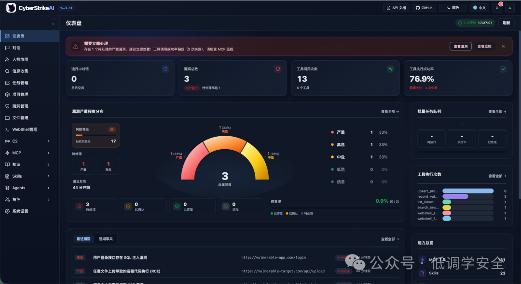Click the Agents layers icon

(7, 188)
